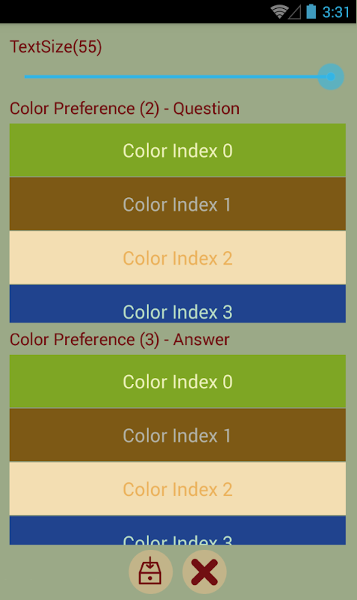Choose brown Color Index 1 for Answer

(177, 435)
